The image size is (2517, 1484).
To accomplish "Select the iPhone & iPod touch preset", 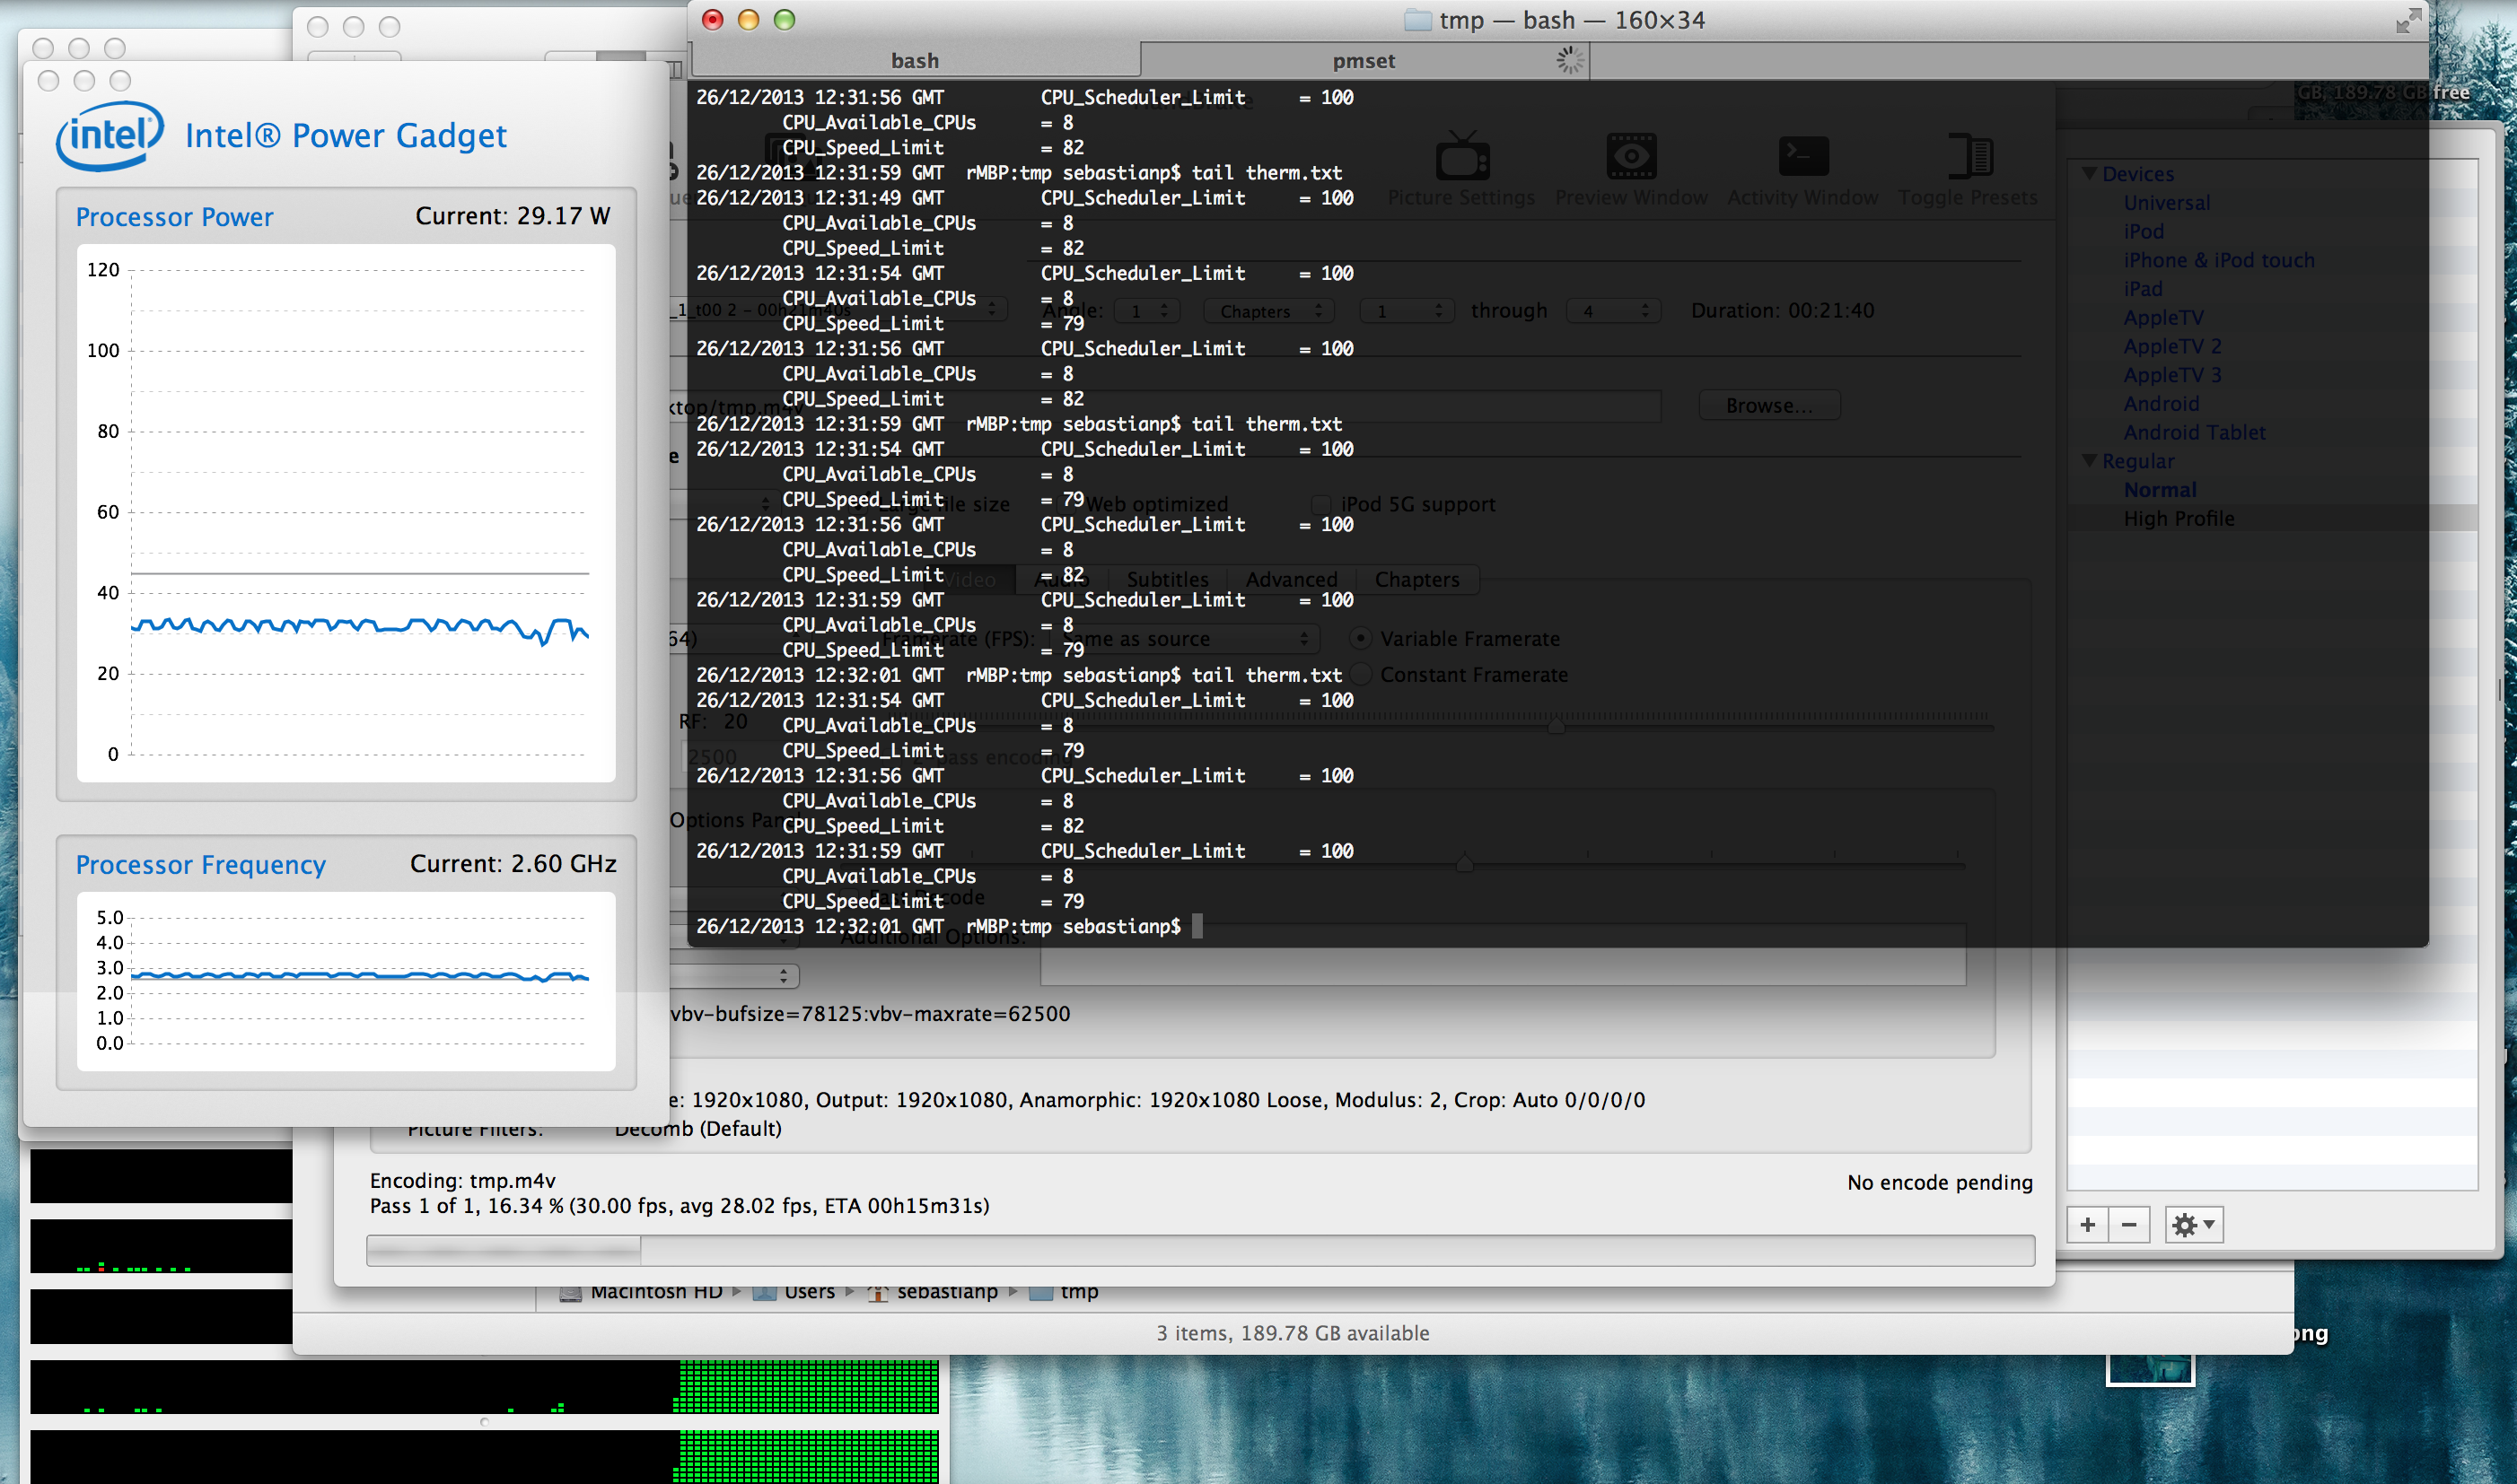I will click(2218, 260).
